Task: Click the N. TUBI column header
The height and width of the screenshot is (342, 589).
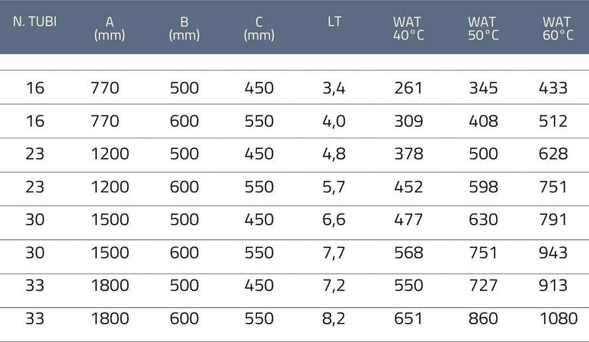Action: [34, 22]
